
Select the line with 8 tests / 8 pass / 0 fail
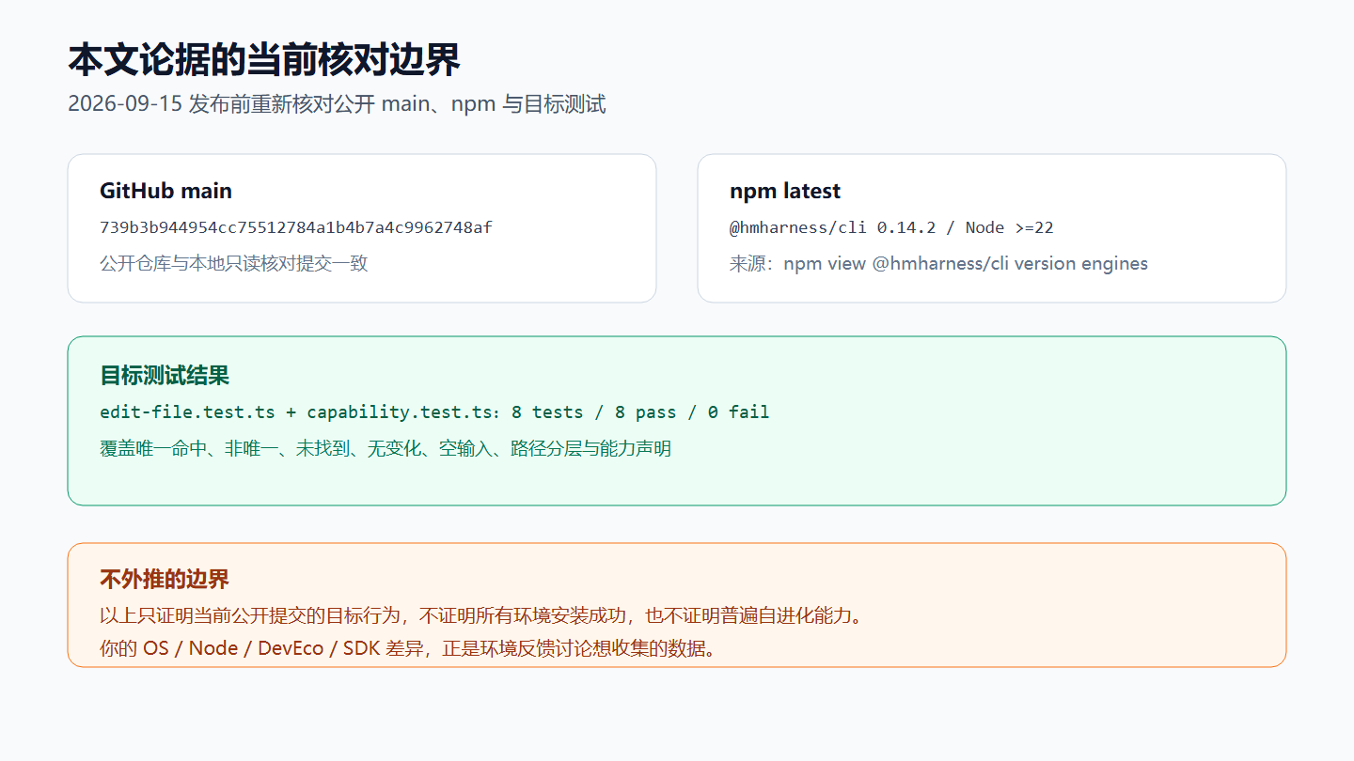(x=434, y=412)
